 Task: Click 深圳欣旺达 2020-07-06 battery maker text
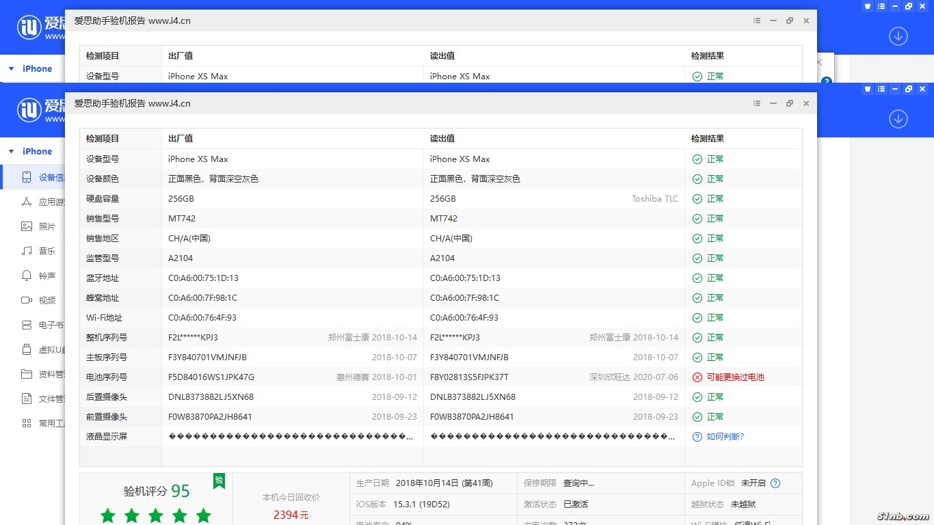point(634,377)
